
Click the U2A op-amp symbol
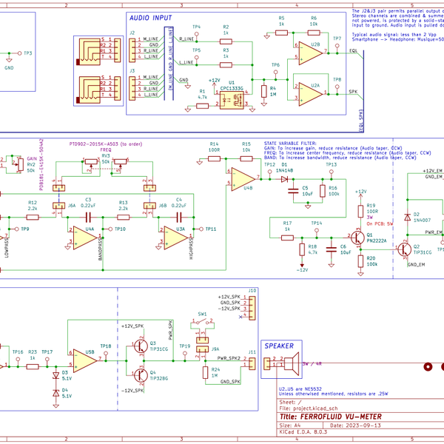click(x=309, y=91)
